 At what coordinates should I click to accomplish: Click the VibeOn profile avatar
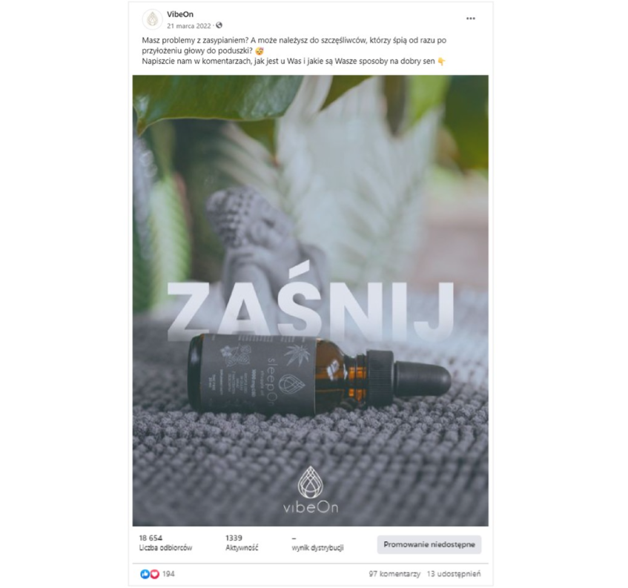click(152, 19)
